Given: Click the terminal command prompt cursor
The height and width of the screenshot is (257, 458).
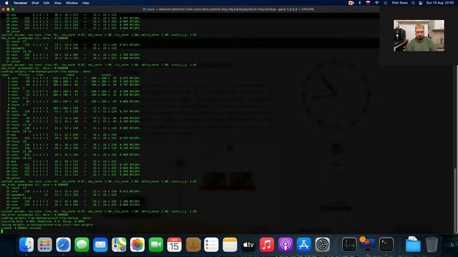Looking at the screenshot, I should (2, 231).
